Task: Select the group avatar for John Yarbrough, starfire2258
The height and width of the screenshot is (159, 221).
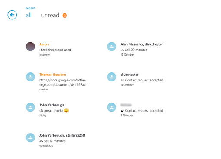Action: pyautogui.click(x=30, y=137)
